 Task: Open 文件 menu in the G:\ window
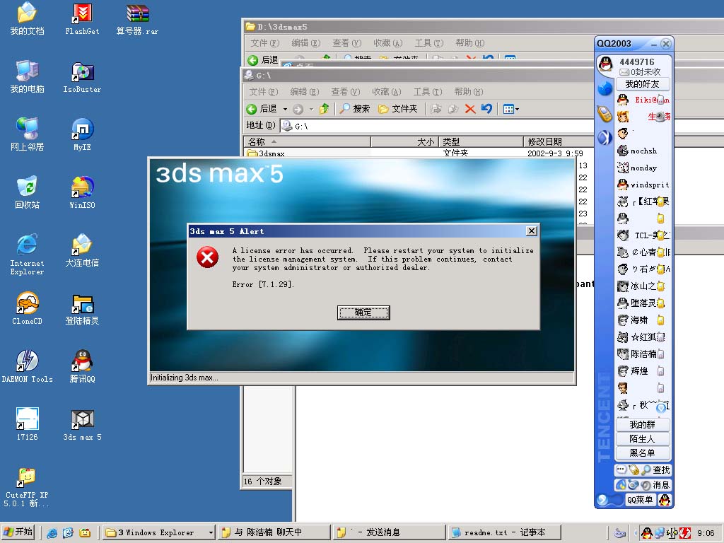(264, 91)
